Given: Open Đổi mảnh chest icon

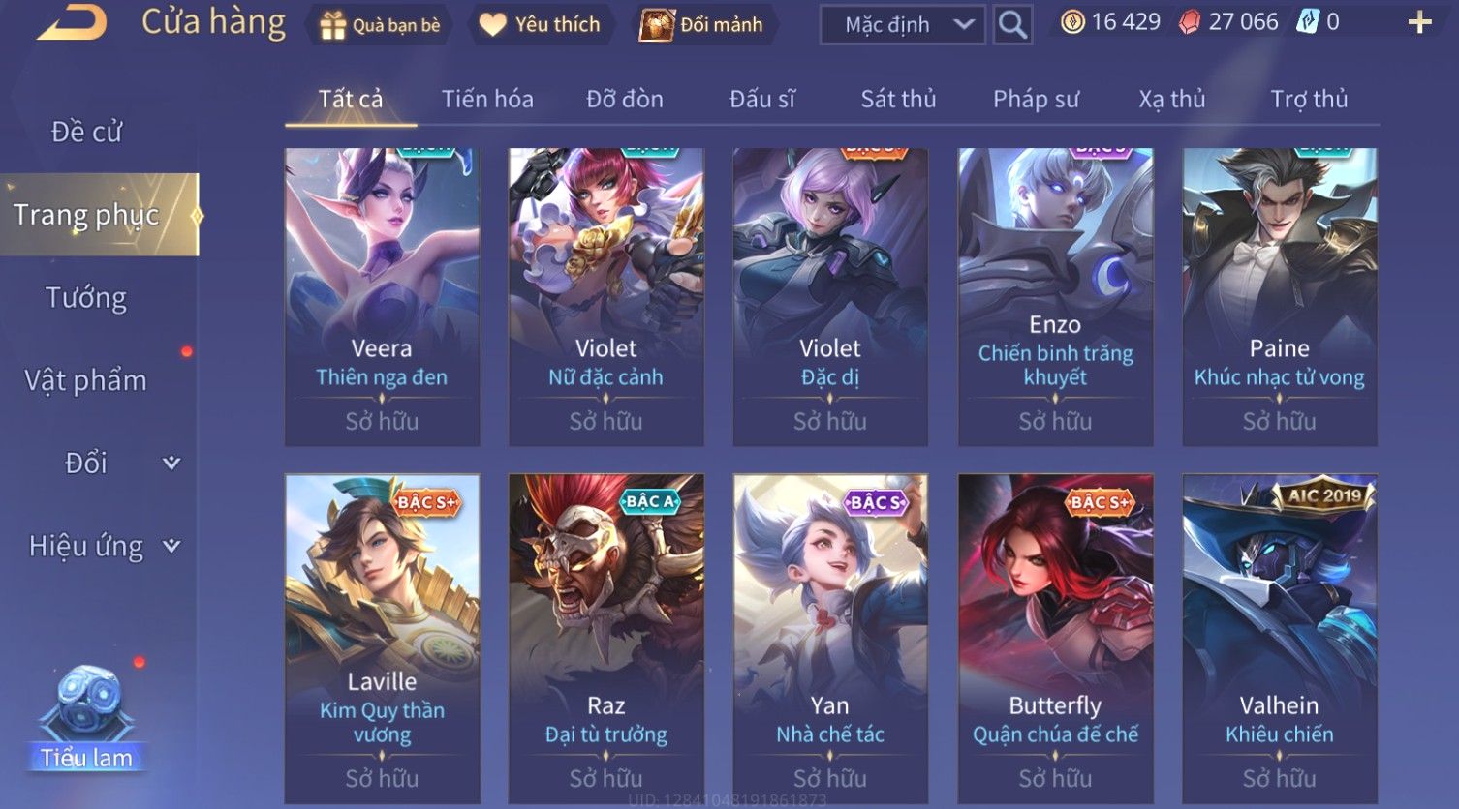Looking at the screenshot, I should (656, 25).
